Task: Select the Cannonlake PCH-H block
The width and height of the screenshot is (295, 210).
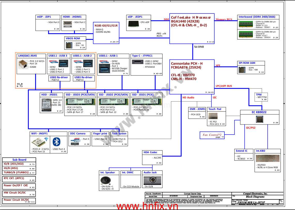Action: [x=192, y=77]
